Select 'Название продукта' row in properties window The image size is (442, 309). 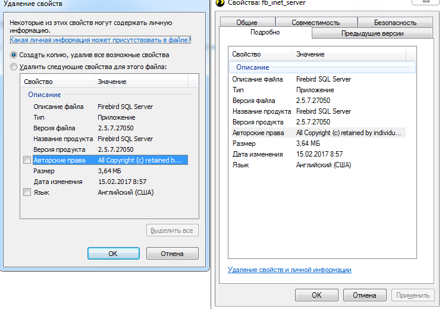318,111
